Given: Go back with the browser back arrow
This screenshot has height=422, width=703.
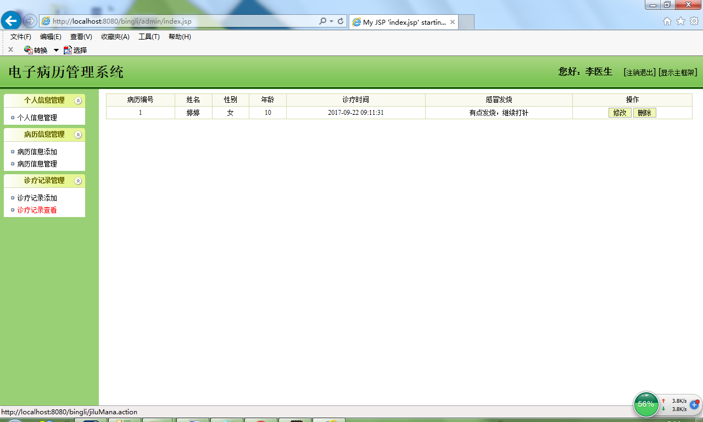Looking at the screenshot, I should 11,21.
